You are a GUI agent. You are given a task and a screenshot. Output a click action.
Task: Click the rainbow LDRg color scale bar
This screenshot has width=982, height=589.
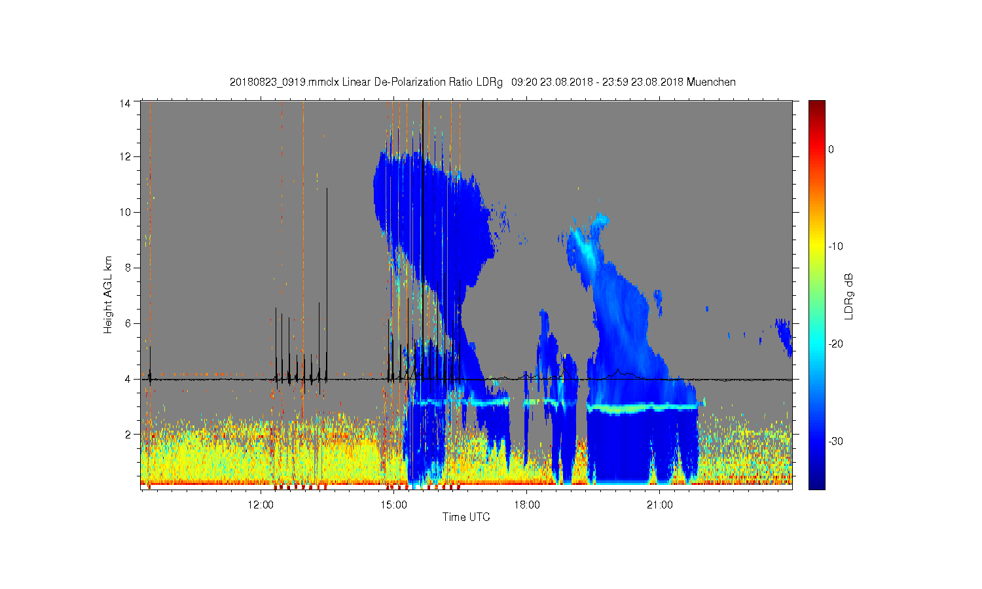click(x=817, y=295)
